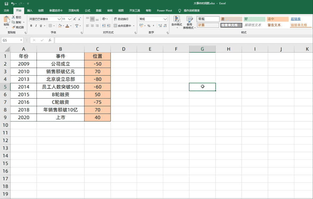Align text to top of cell
The width and height of the screenshot is (313, 199).
87,19
